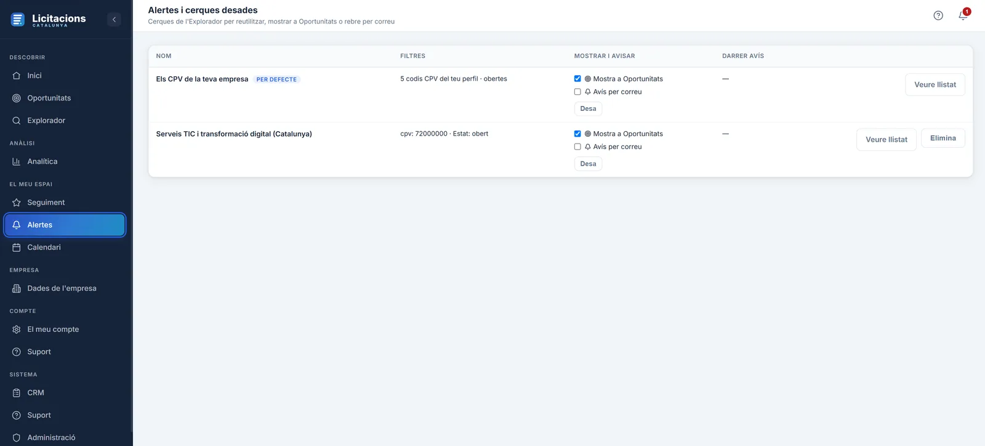Uncheck Mostra a Oportunitats for CPV de la teva empresa
Image resolution: width=985 pixels, height=446 pixels.
coord(577,79)
